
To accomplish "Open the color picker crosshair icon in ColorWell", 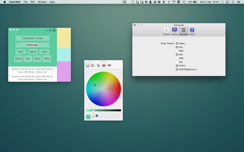I will coord(54,30).
